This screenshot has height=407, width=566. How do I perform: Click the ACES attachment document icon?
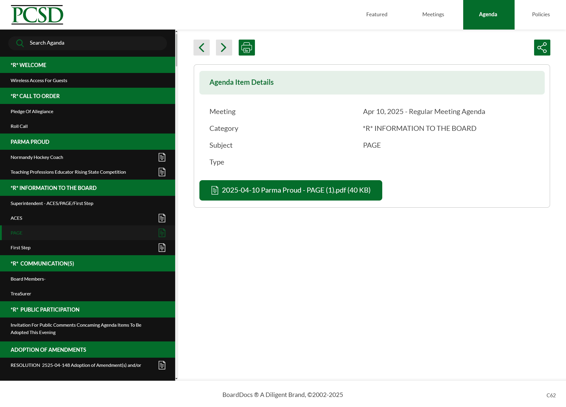(x=162, y=218)
